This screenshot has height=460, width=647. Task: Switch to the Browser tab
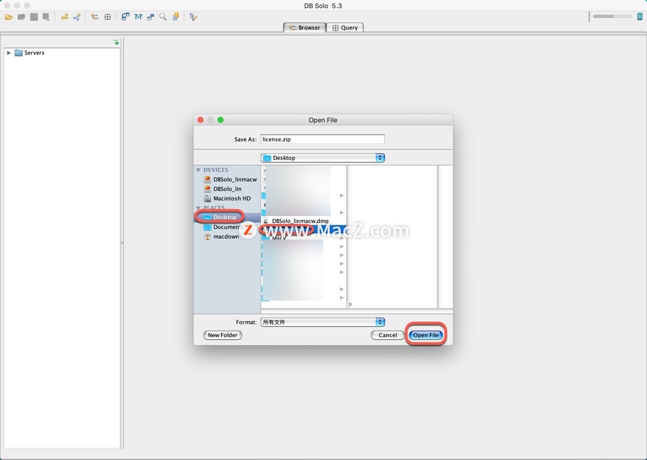305,28
